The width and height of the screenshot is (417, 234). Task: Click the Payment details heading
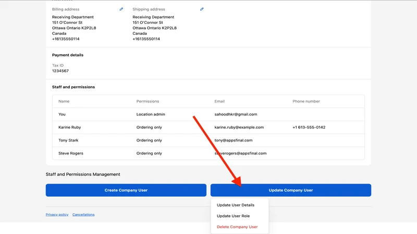click(68, 55)
